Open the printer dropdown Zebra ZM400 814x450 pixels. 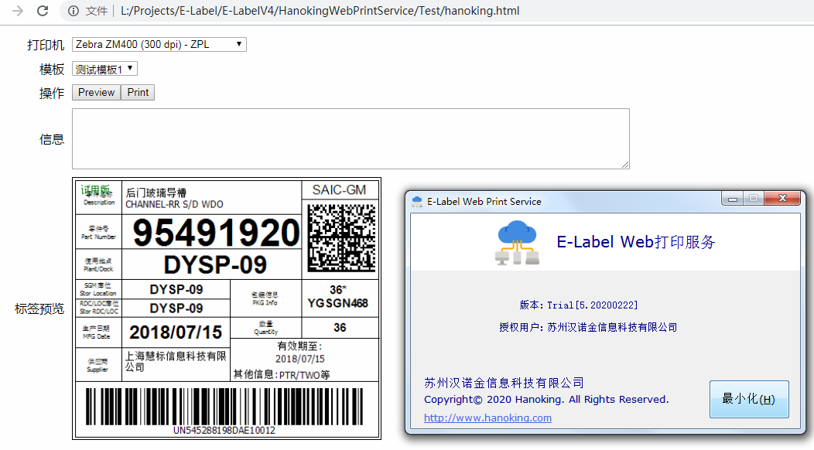pyautogui.click(x=159, y=45)
